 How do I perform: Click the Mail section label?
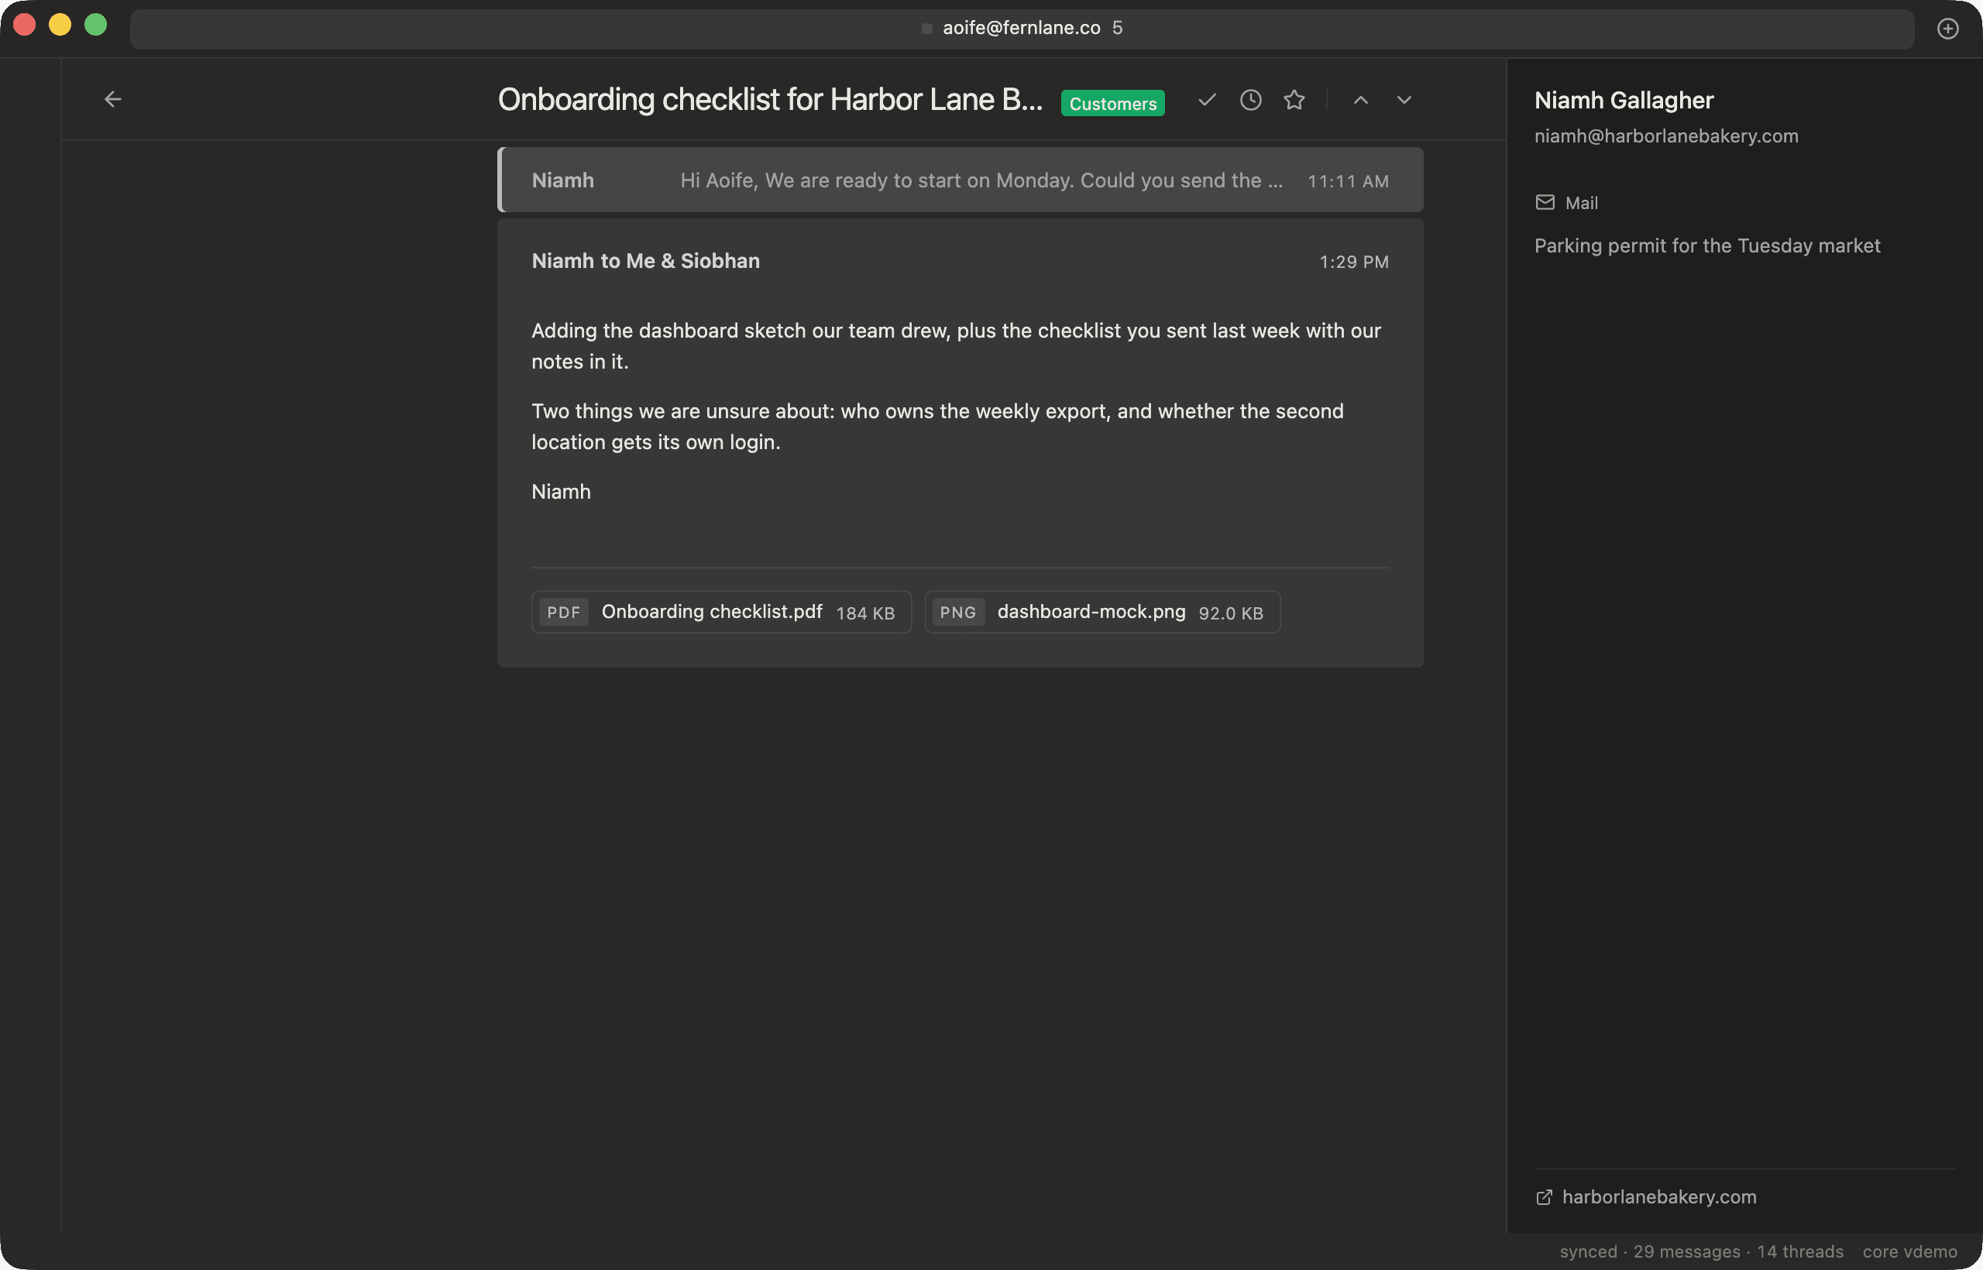pos(1581,203)
